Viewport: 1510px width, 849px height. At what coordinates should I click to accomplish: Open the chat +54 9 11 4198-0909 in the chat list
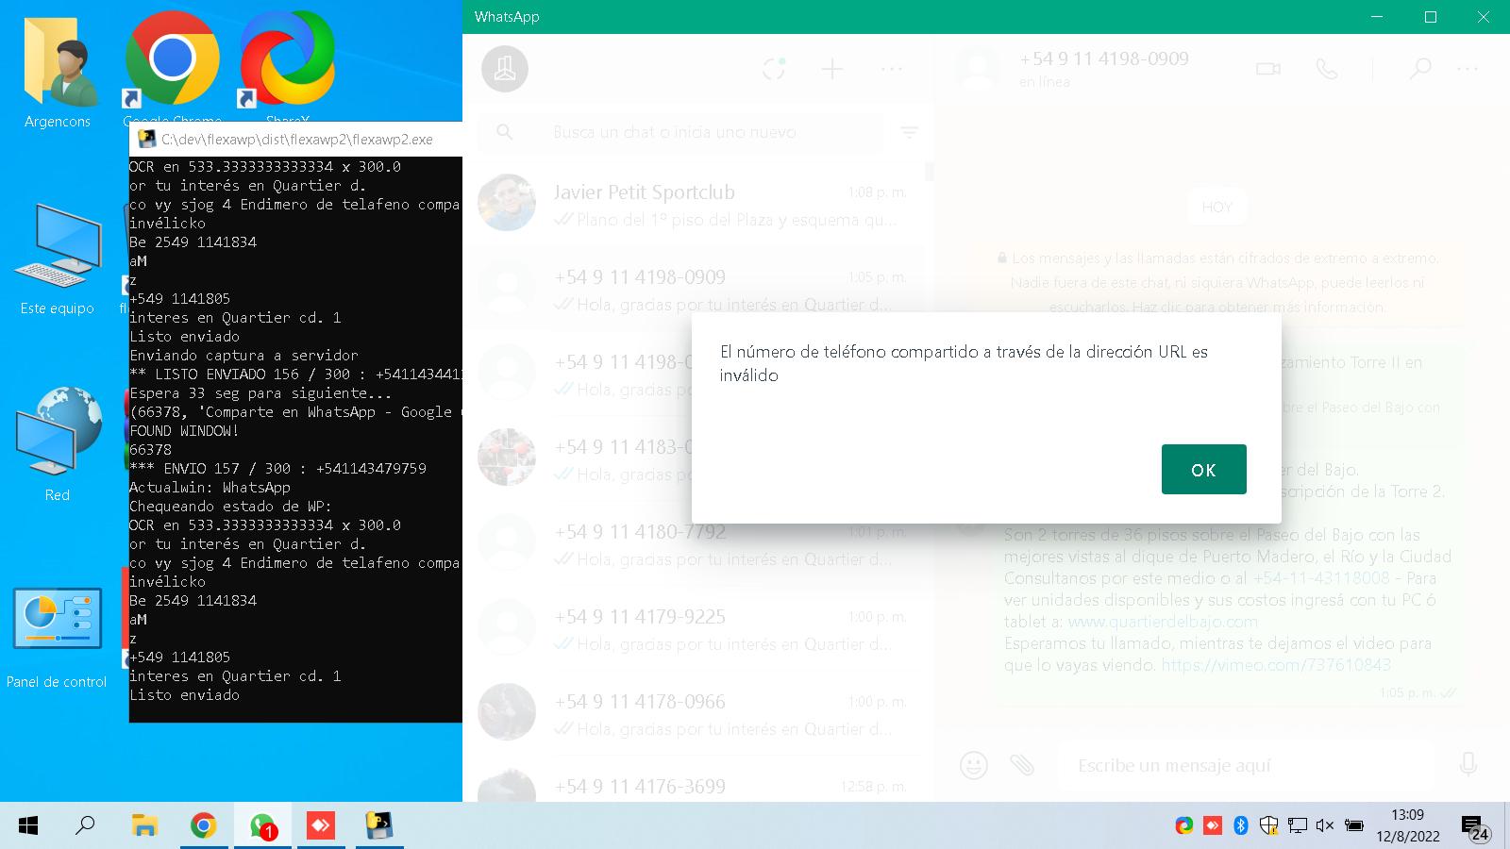pyautogui.click(x=694, y=290)
